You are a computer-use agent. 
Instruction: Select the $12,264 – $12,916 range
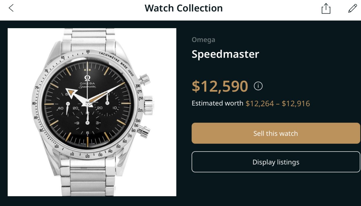278,103
